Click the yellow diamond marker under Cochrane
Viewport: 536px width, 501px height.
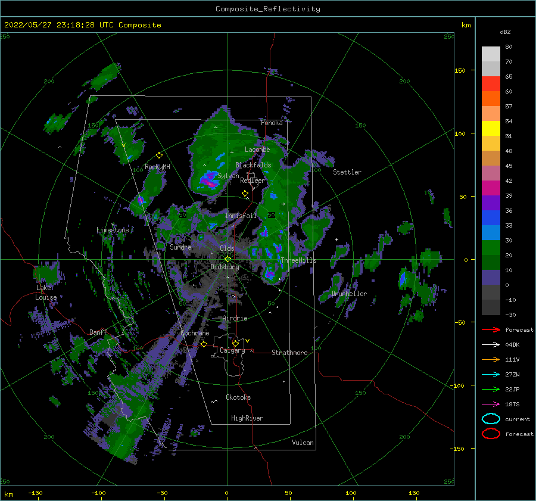204,344
